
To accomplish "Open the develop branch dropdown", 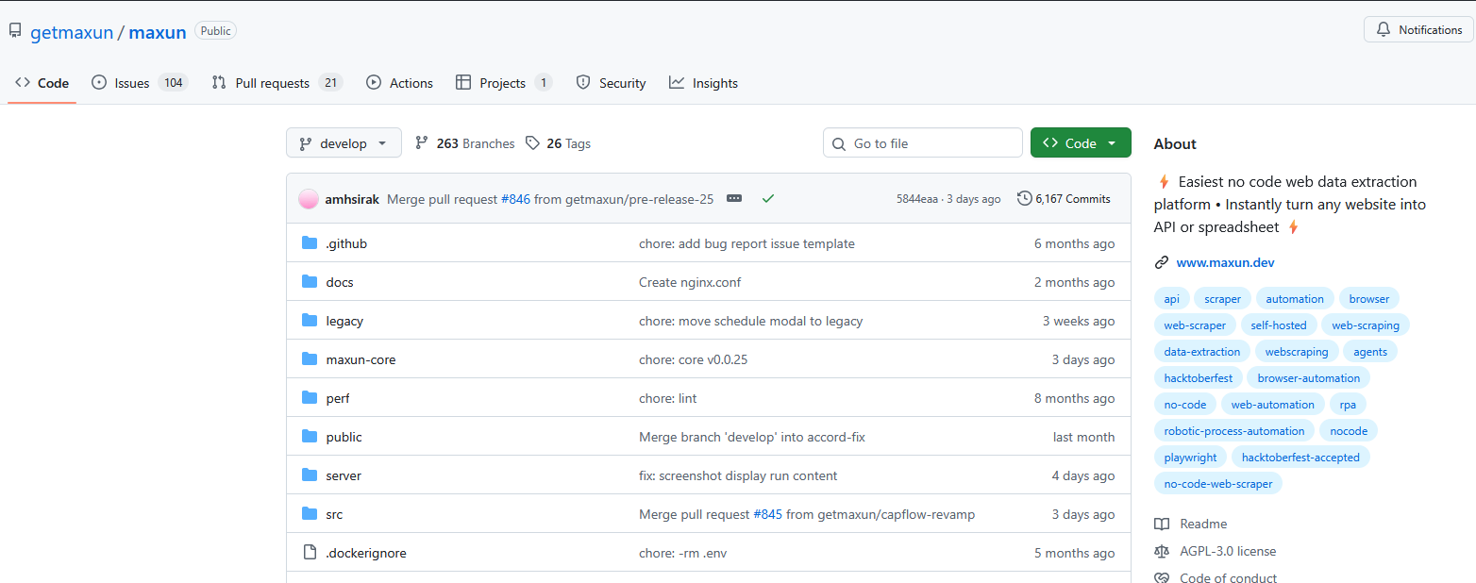I will tap(344, 143).
